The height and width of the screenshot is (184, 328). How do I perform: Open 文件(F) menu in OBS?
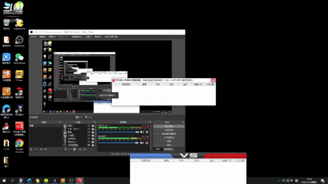(33, 37)
